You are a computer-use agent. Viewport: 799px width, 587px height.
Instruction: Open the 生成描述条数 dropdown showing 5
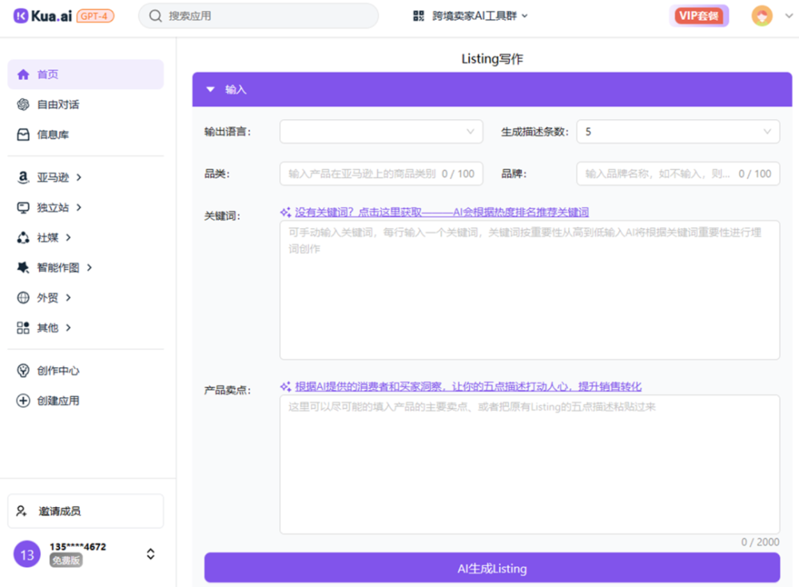click(678, 132)
